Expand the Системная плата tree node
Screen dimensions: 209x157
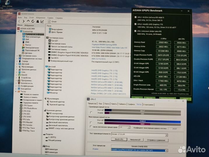(x=17, y=56)
